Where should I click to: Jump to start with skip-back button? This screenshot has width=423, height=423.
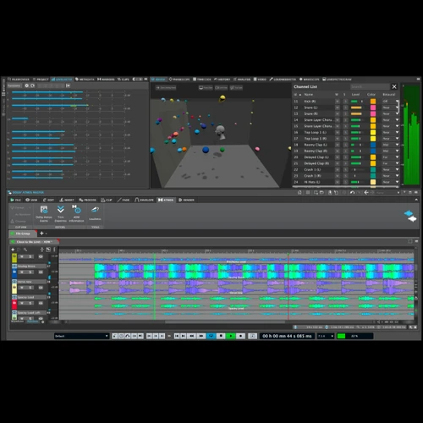(x=177, y=336)
